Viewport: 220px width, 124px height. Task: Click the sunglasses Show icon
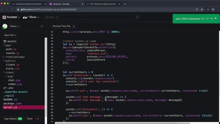click(25, 17)
